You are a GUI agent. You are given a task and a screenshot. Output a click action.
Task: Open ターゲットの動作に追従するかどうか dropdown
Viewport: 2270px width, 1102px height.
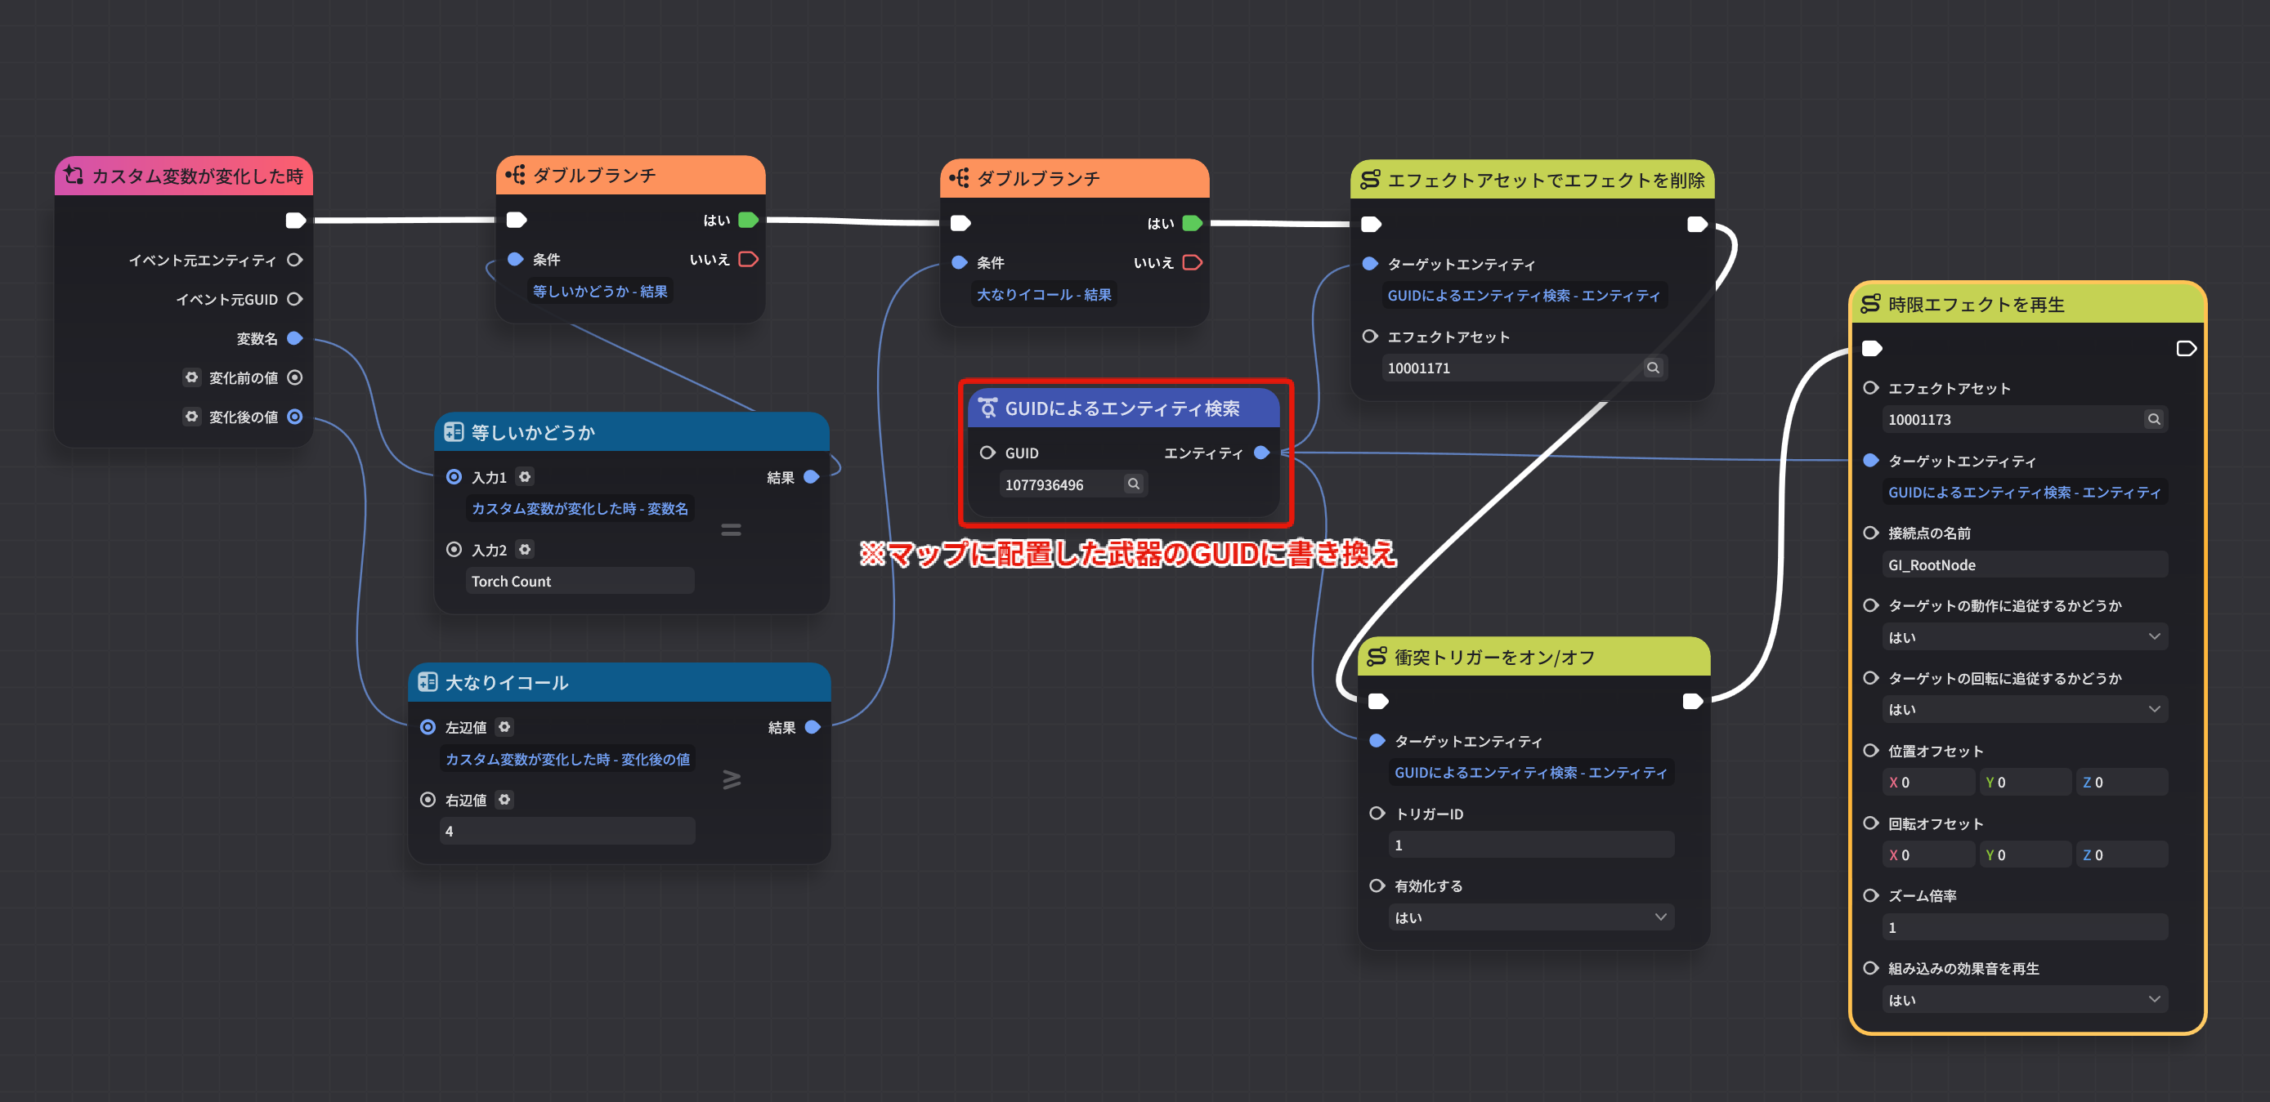[x=2023, y=637]
